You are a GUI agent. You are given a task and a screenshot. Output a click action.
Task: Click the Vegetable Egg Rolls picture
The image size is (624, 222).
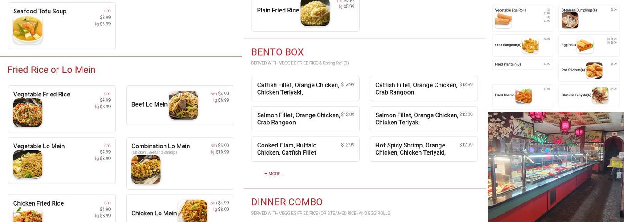point(503,20)
